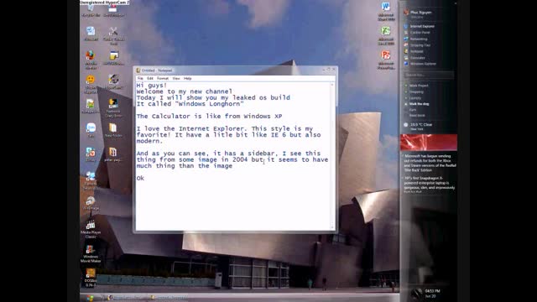Click the sidebar search box
Viewport: 537px width, 302px height.
pos(429,75)
